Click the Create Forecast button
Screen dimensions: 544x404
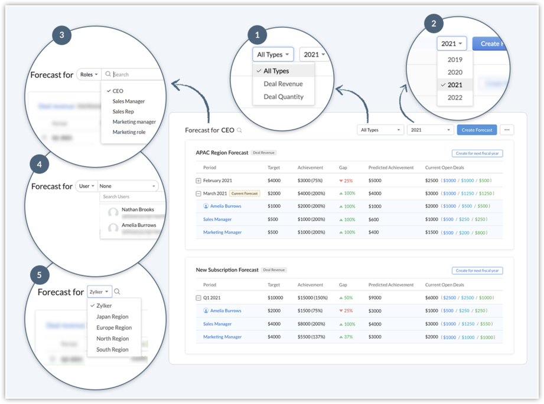(477, 130)
